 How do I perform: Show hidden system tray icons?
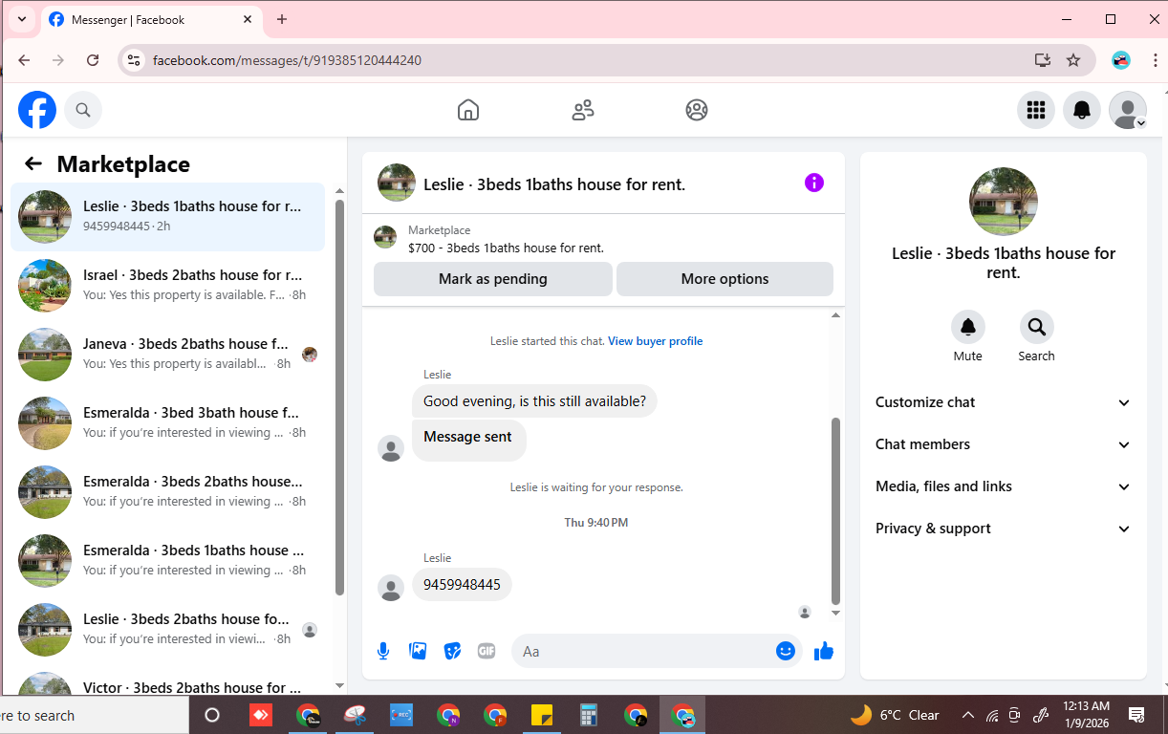pos(967,715)
